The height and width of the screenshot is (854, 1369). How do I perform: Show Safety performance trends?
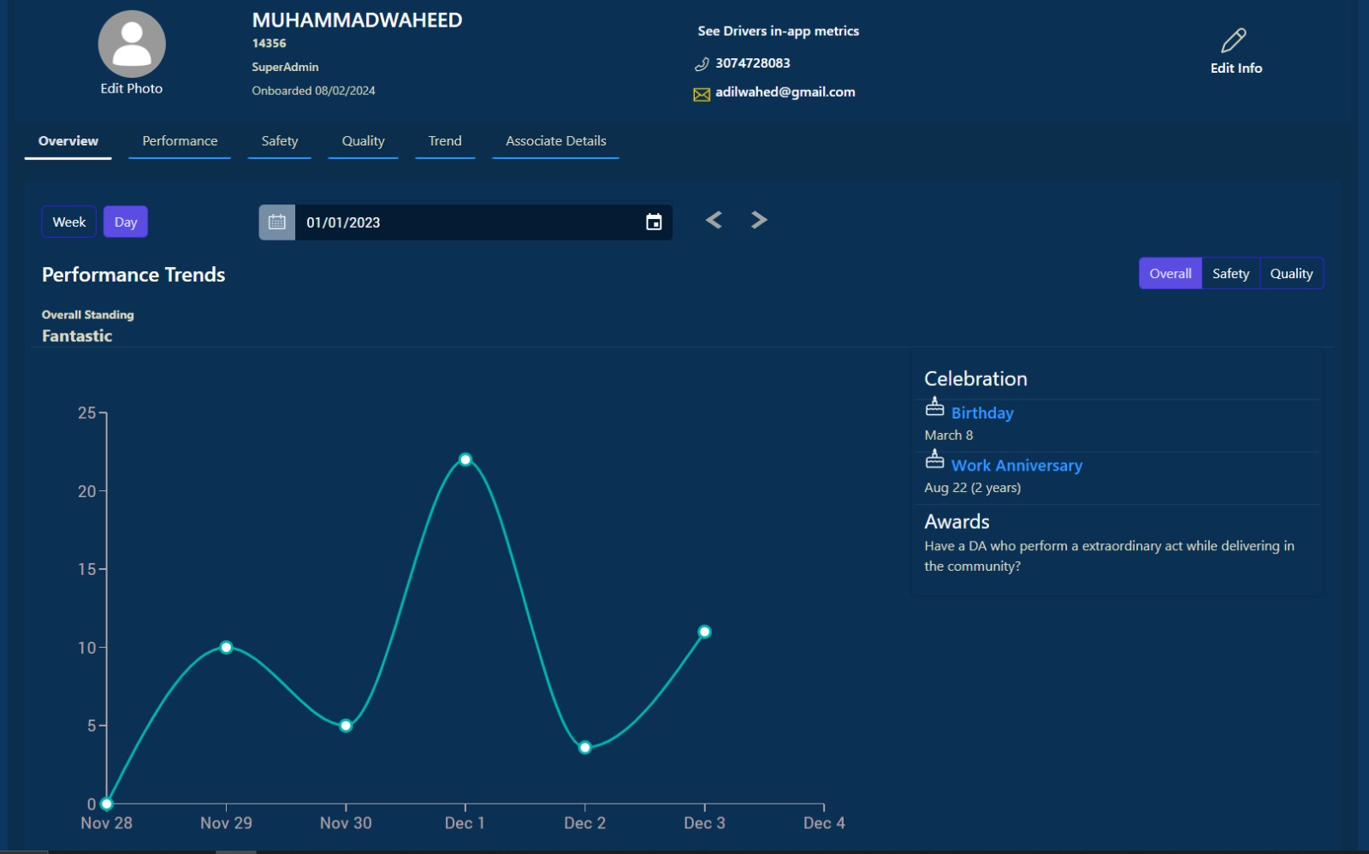[1230, 274]
